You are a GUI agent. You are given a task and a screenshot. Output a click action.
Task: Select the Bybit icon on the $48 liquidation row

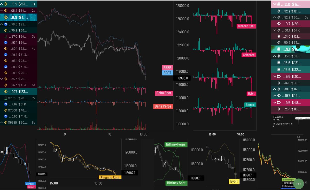(278, 102)
